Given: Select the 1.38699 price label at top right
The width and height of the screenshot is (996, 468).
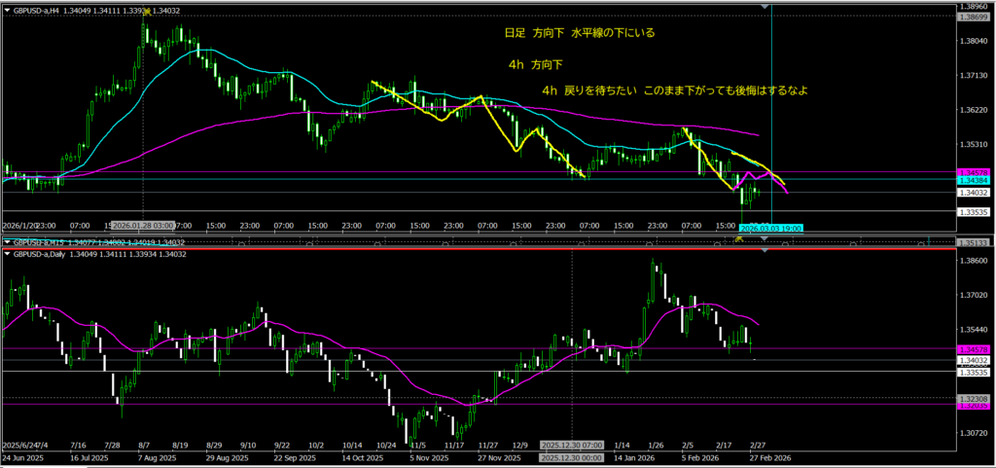Looking at the screenshot, I should [x=975, y=18].
